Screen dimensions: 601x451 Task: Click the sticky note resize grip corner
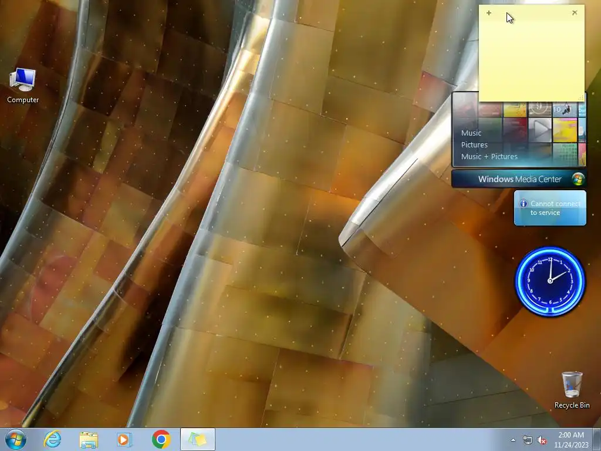click(x=581, y=98)
